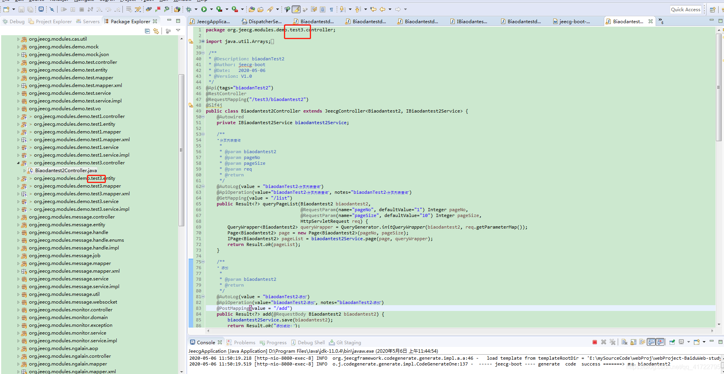Expand org.jeecg.modules.cas.util package
724x374 pixels.
[x=18, y=39]
